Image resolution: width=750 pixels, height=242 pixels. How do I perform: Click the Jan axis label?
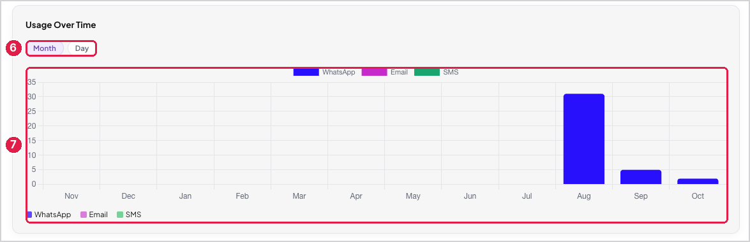click(185, 196)
